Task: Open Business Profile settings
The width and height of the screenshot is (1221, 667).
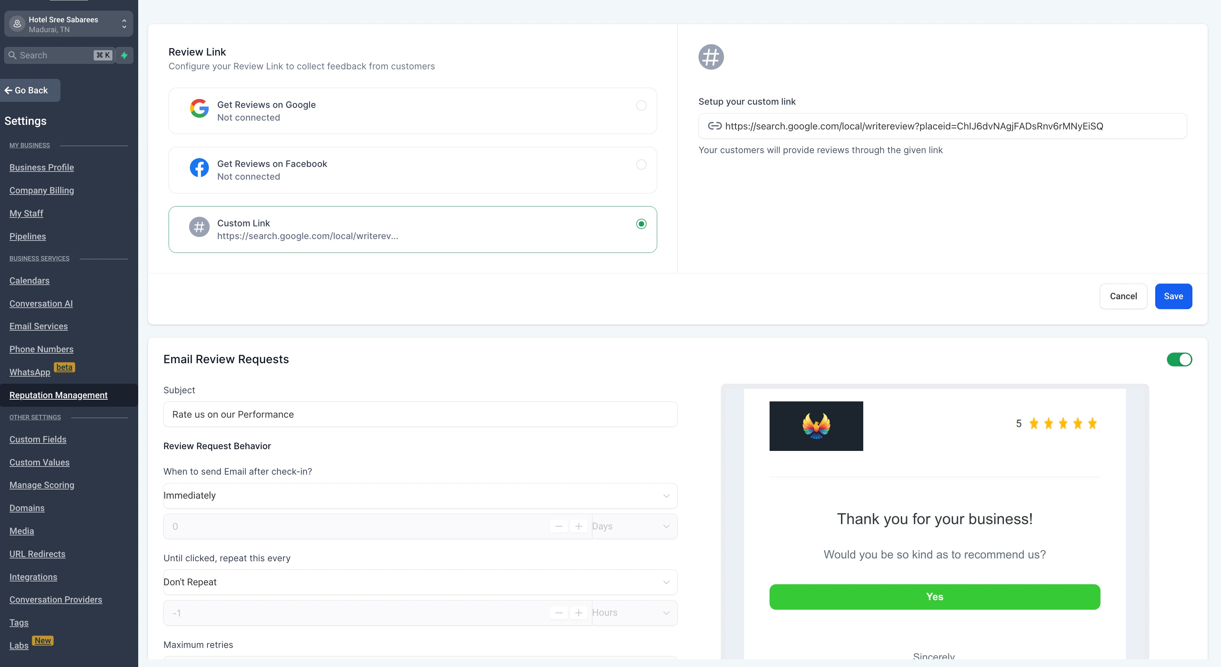Action: 42,167
